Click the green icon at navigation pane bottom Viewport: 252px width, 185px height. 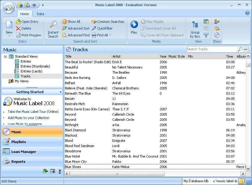point(45,171)
